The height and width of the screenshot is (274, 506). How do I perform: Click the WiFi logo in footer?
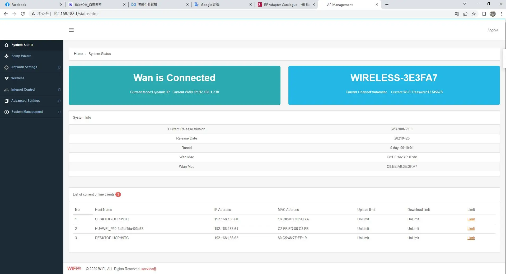pyautogui.click(x=74, y=268)
